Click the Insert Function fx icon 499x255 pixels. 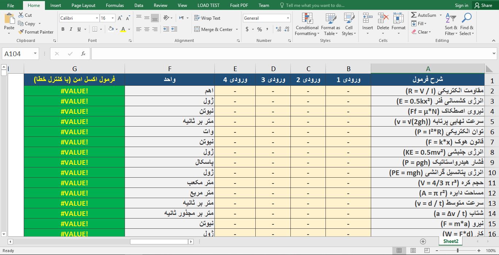[x=83, y=54]
